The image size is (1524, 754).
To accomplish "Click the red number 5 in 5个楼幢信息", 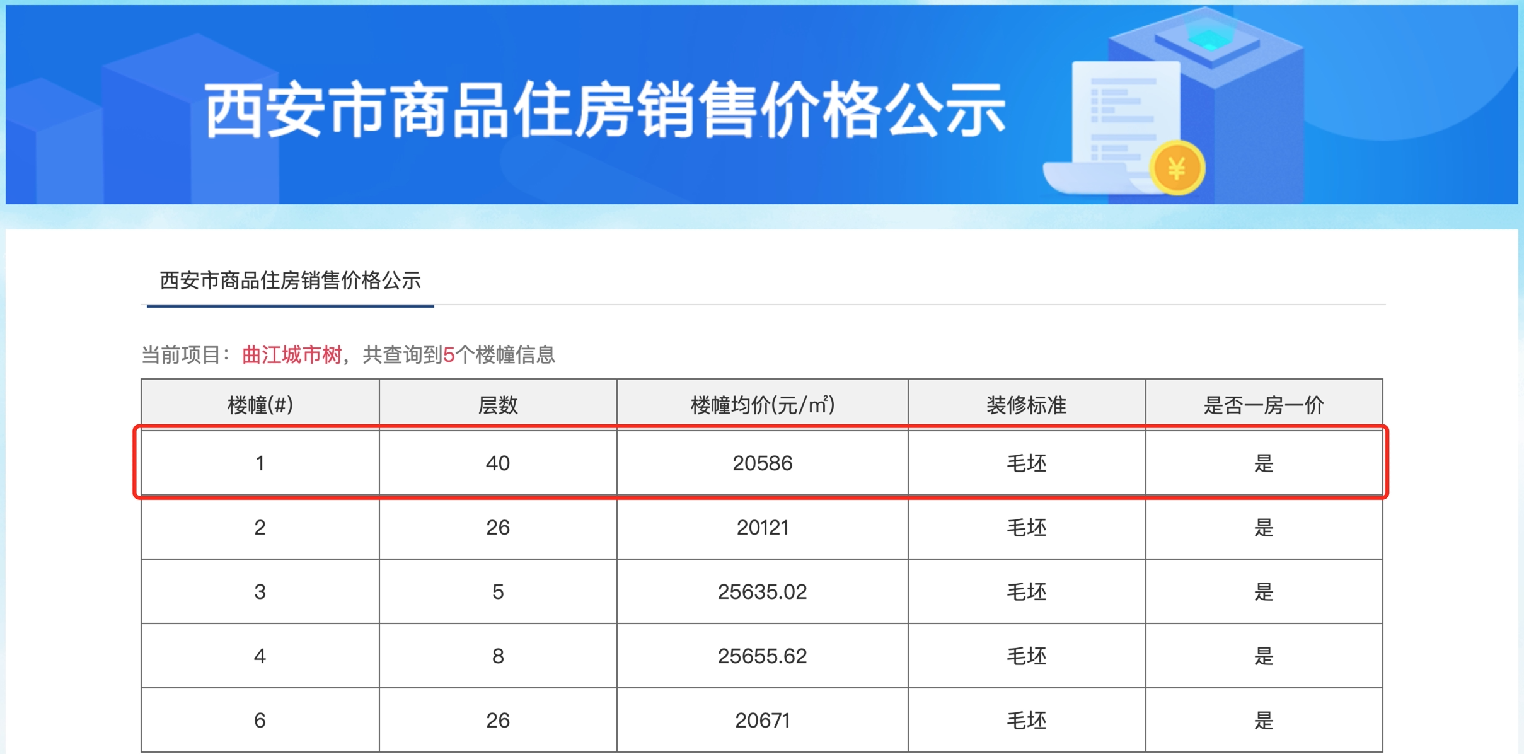I will 449,355.
